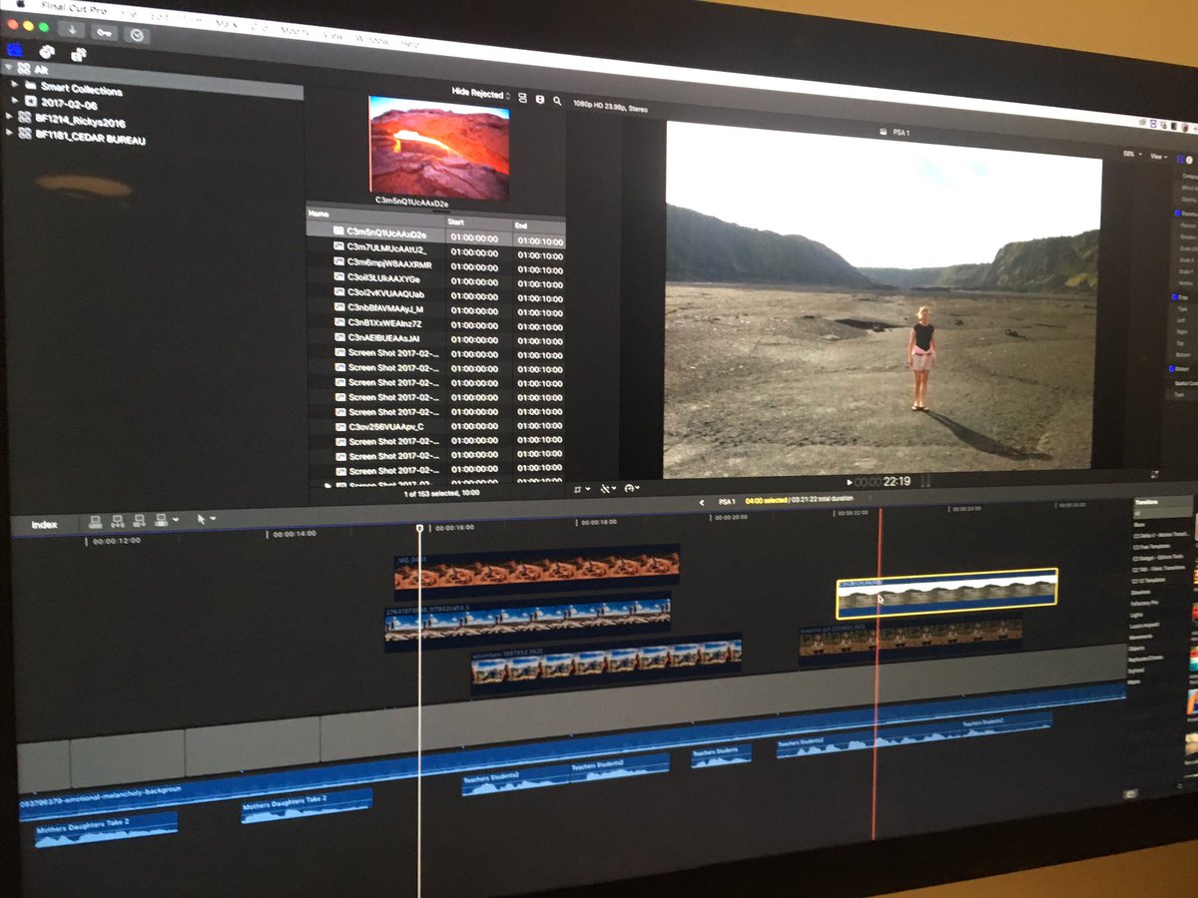Viewport: 1198px width, 898px height.
Task: Click the PSA 1 project name in timeline bar
Action: point(726,502)
